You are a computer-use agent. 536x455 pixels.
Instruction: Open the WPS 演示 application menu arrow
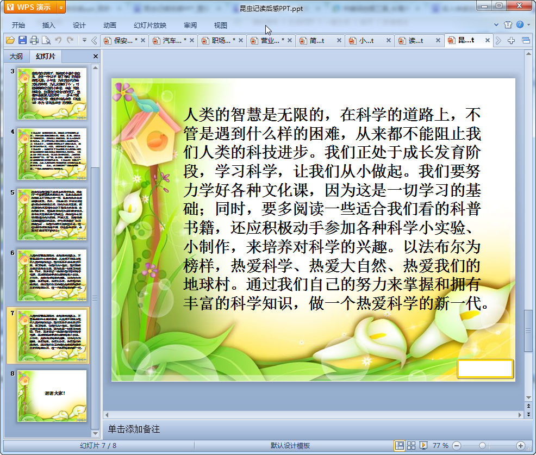coord(61,7)
